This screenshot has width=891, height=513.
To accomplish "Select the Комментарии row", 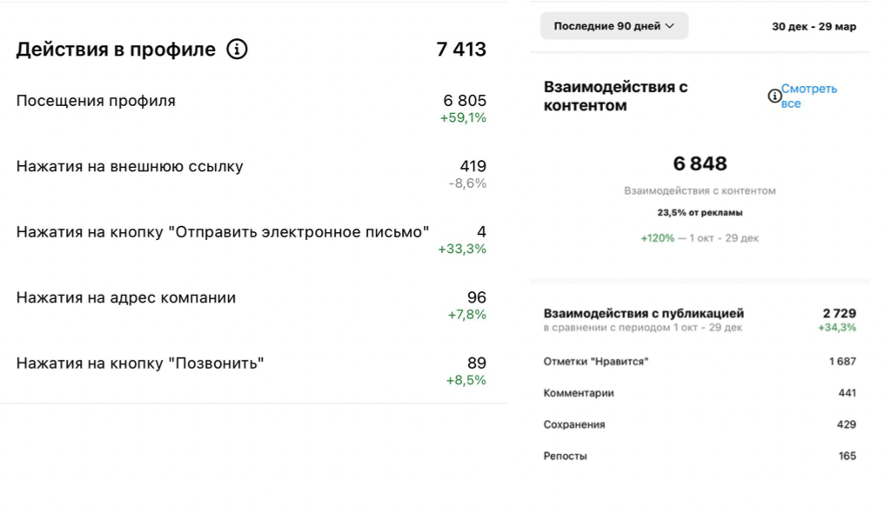I will 700,392.
